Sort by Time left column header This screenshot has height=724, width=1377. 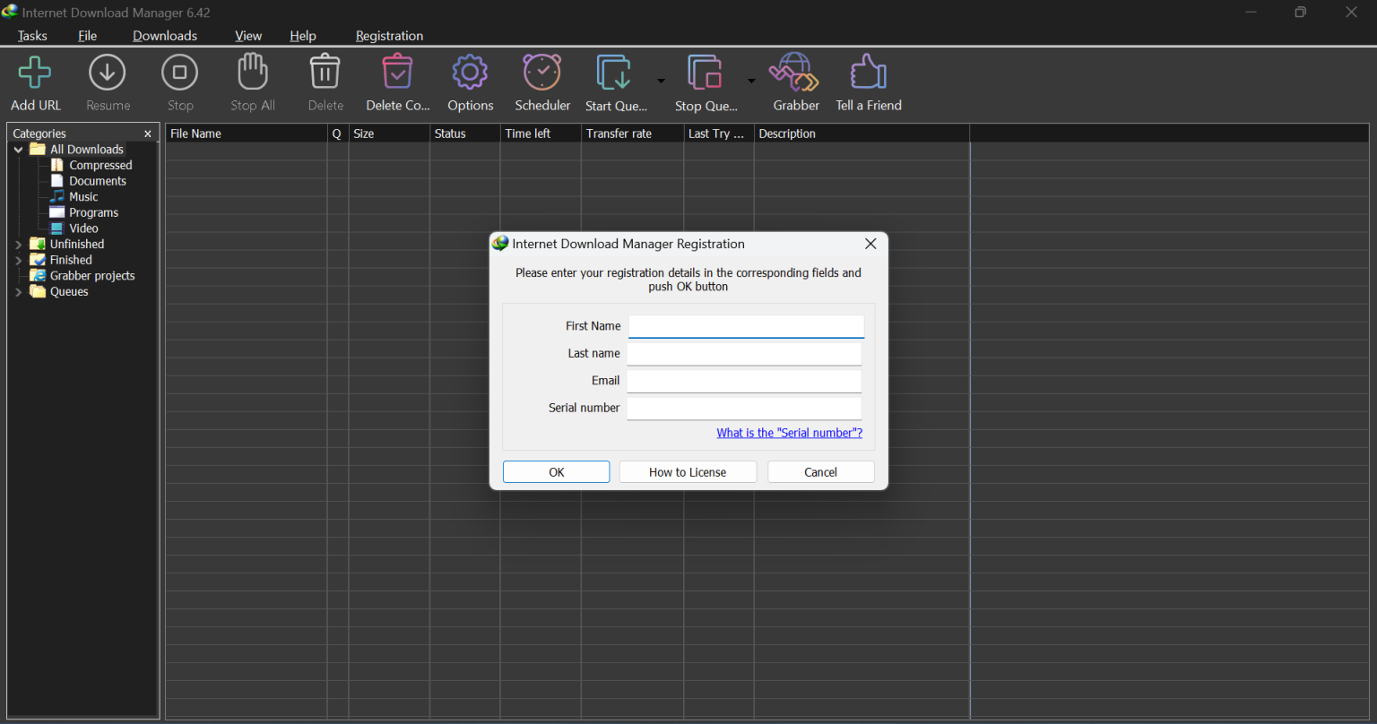[x=541, y=134]
